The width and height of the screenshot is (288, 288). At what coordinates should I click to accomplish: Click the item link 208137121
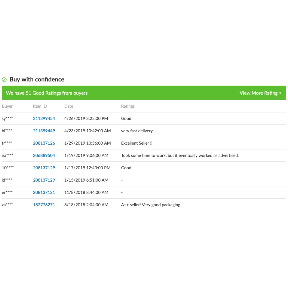pyautogui.click(x=44, y=192)
